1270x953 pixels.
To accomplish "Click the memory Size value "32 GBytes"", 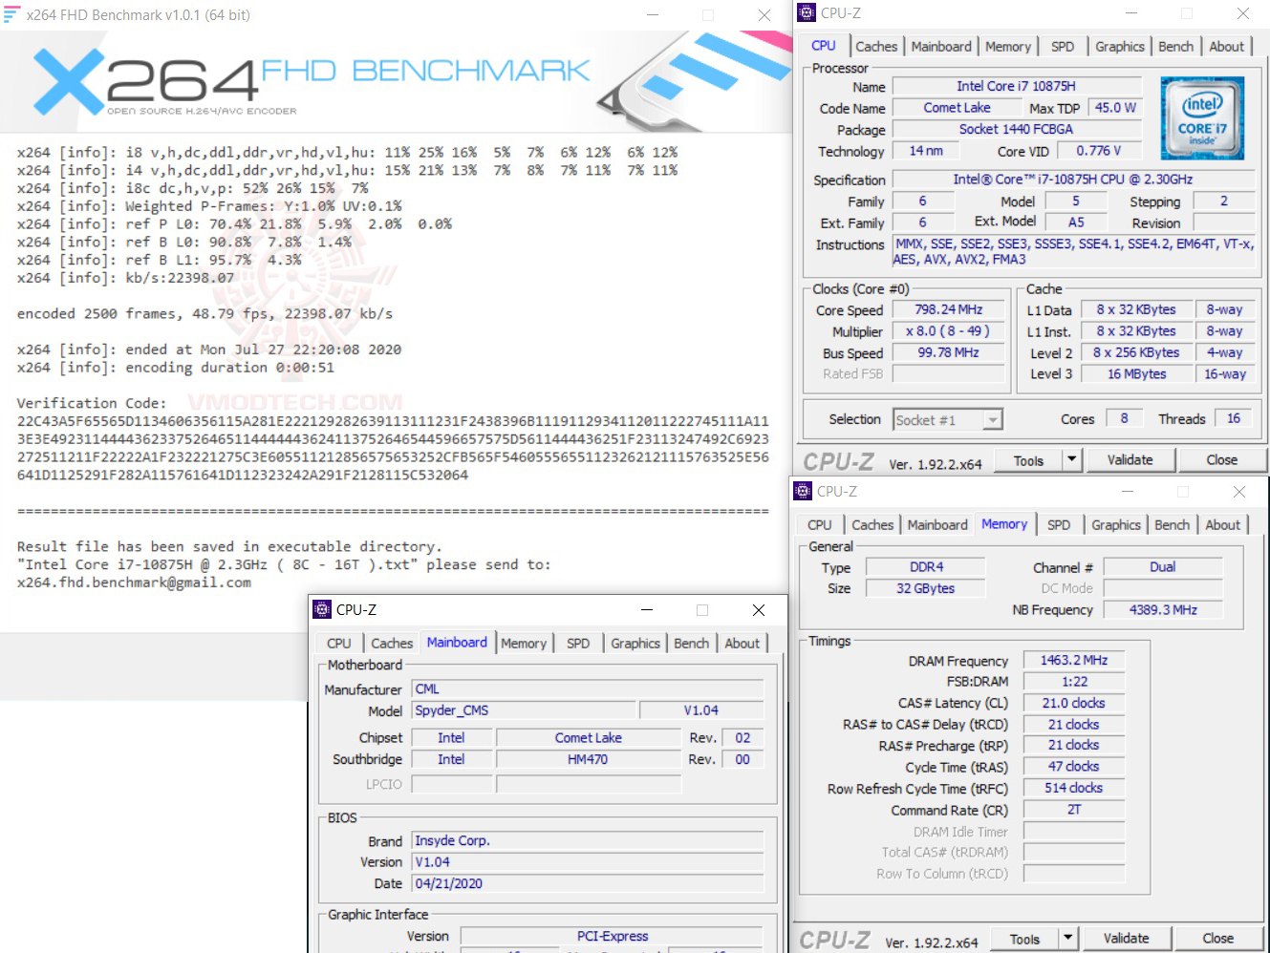I will [x=926, y=588].
